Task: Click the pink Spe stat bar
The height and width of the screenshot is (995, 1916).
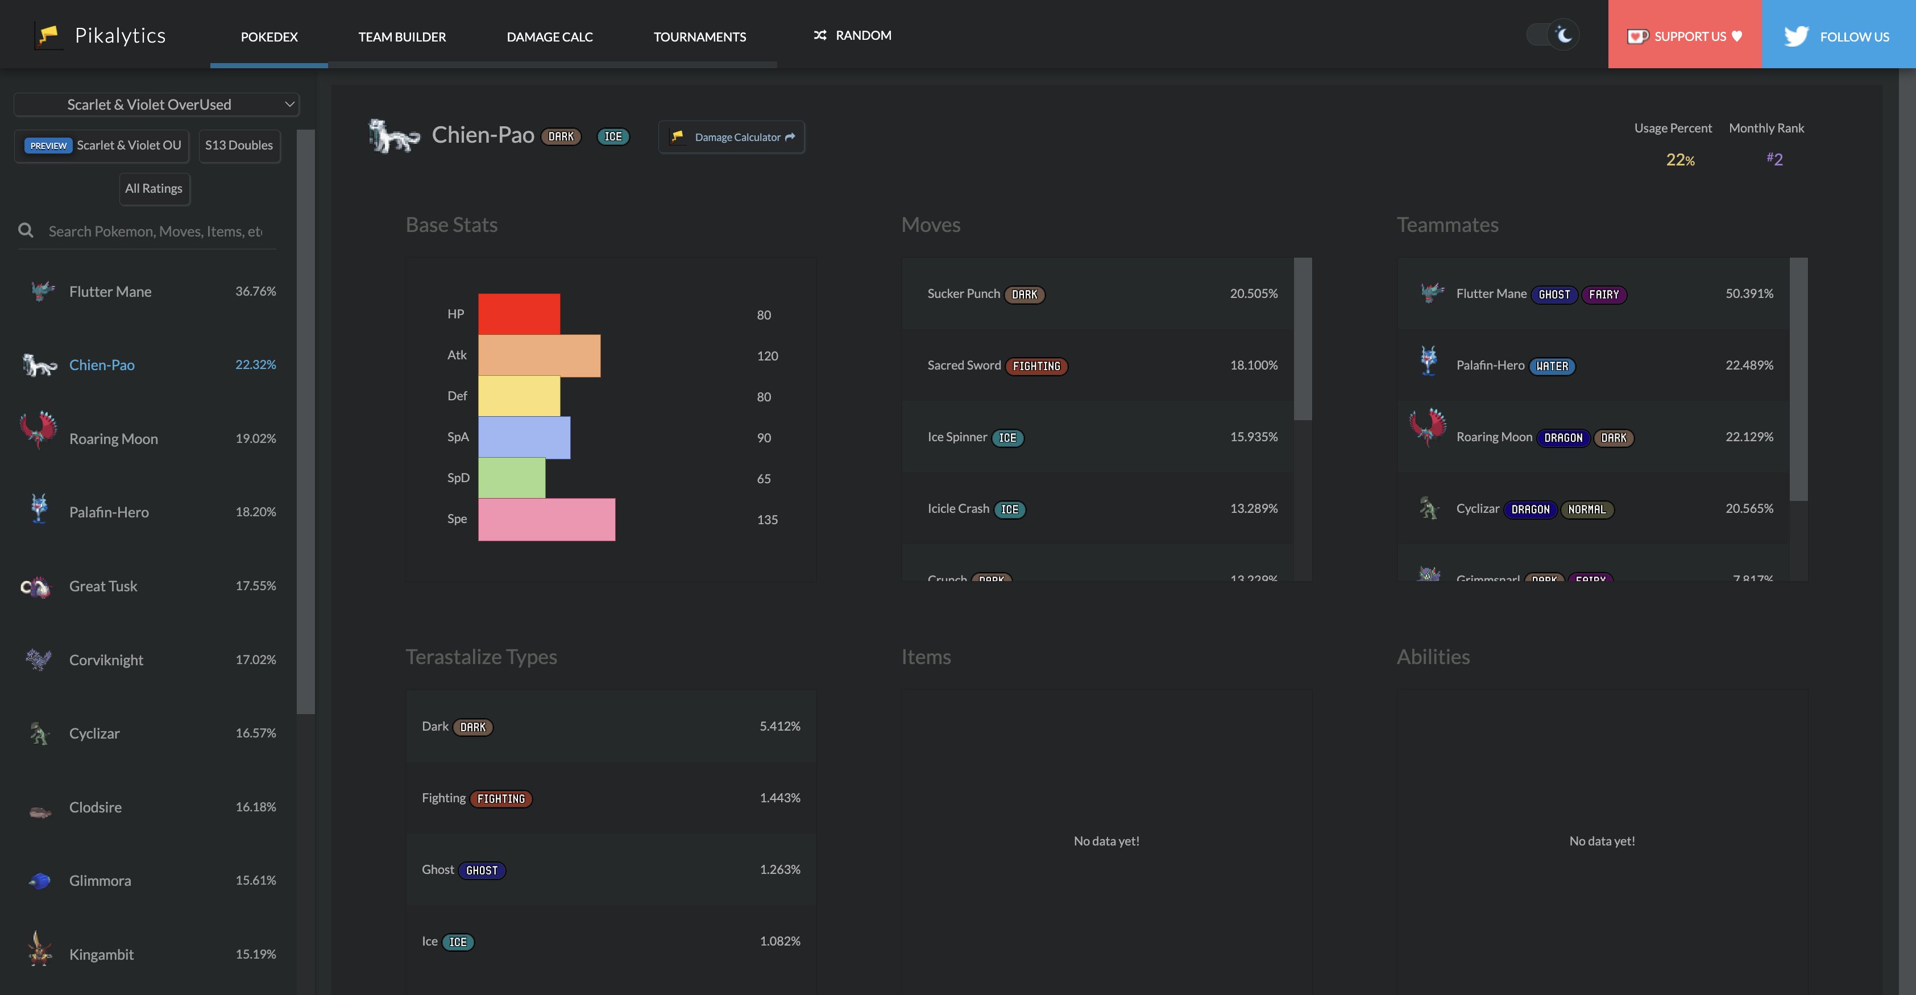Action: (x=547, y=519)
